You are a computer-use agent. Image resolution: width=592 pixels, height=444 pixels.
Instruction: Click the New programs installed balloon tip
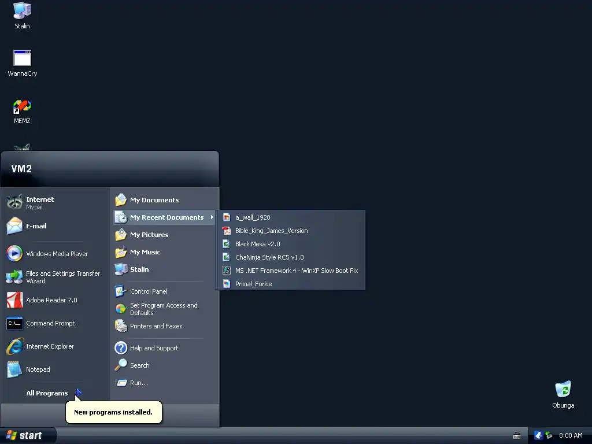[x=114, y=412]
